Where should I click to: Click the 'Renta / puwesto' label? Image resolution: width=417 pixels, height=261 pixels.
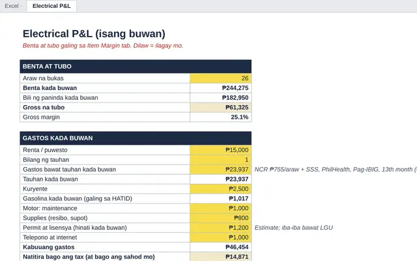pos(45,150)
